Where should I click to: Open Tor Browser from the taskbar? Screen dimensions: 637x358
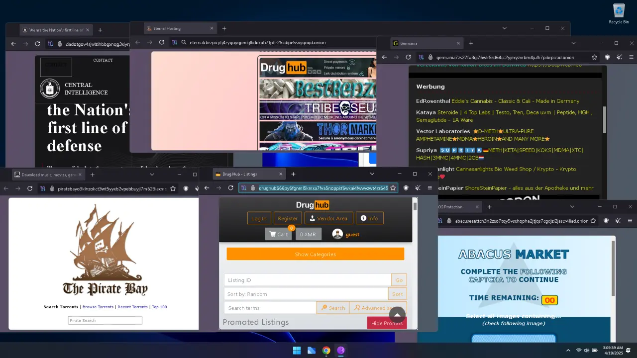point(341,351)
